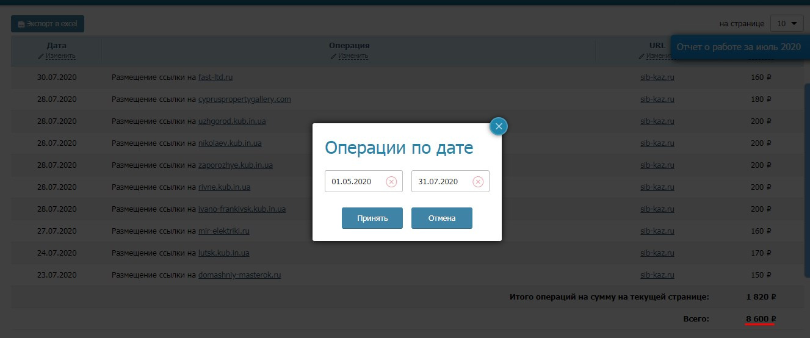Open sib-kaz.ru in the domashniy-masterok.ru row

657,275
